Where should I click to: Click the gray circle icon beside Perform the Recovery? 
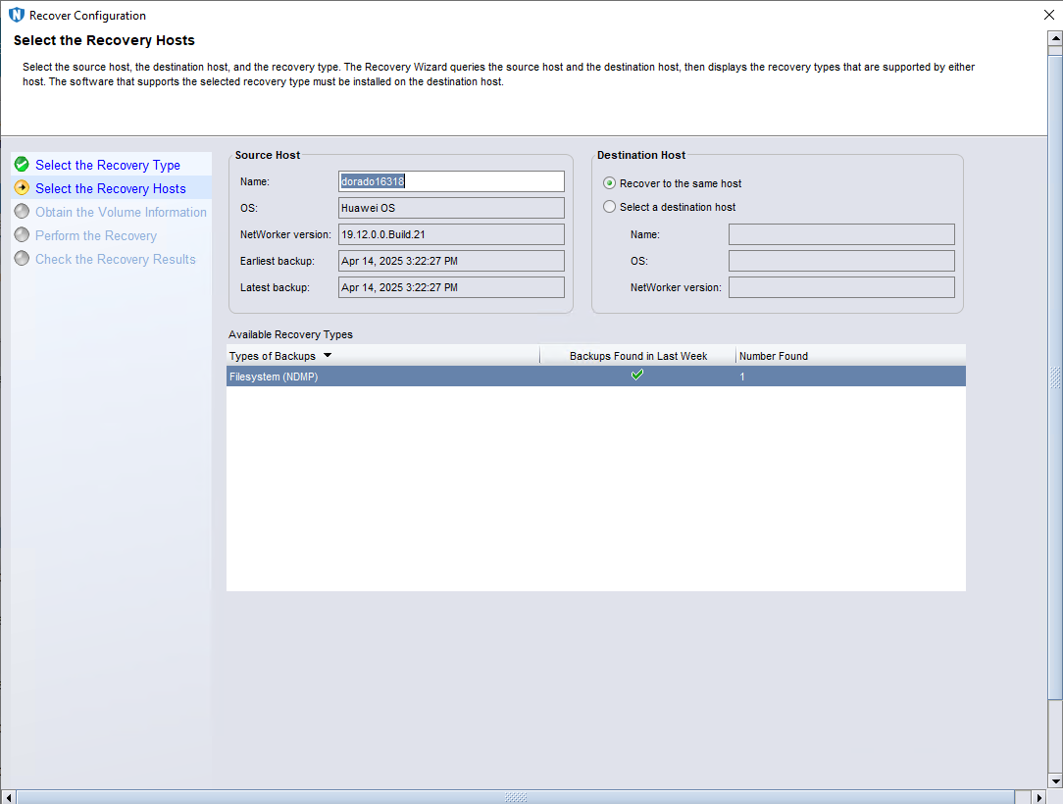22,235
